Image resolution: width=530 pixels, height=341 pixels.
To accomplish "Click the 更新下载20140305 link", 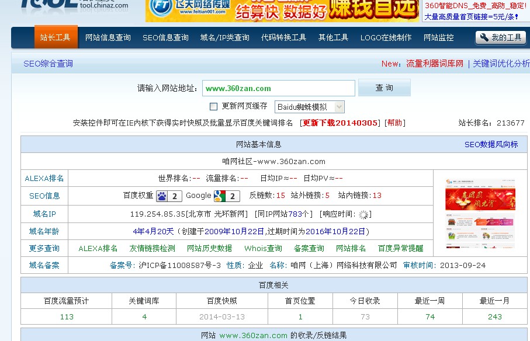I will click(x=340, y=123).
